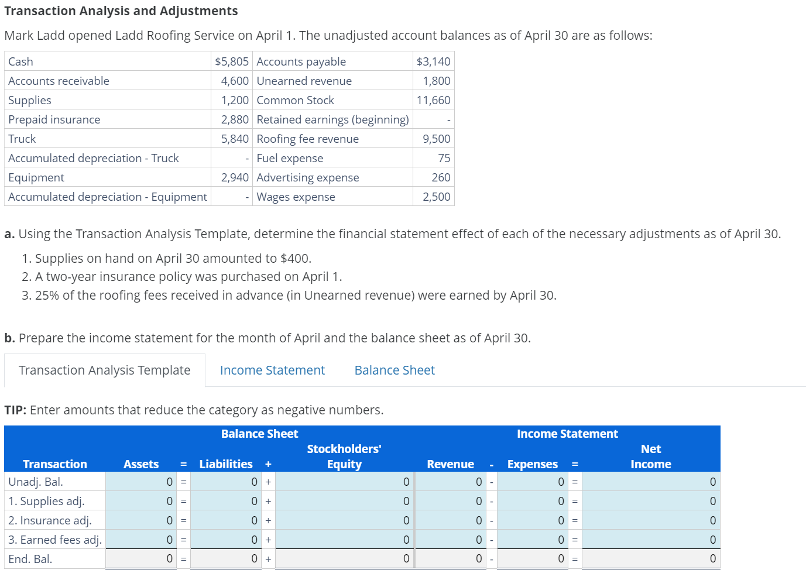Click the Revenue field in the Unadj. Bal. row

[x=450, y=481]
